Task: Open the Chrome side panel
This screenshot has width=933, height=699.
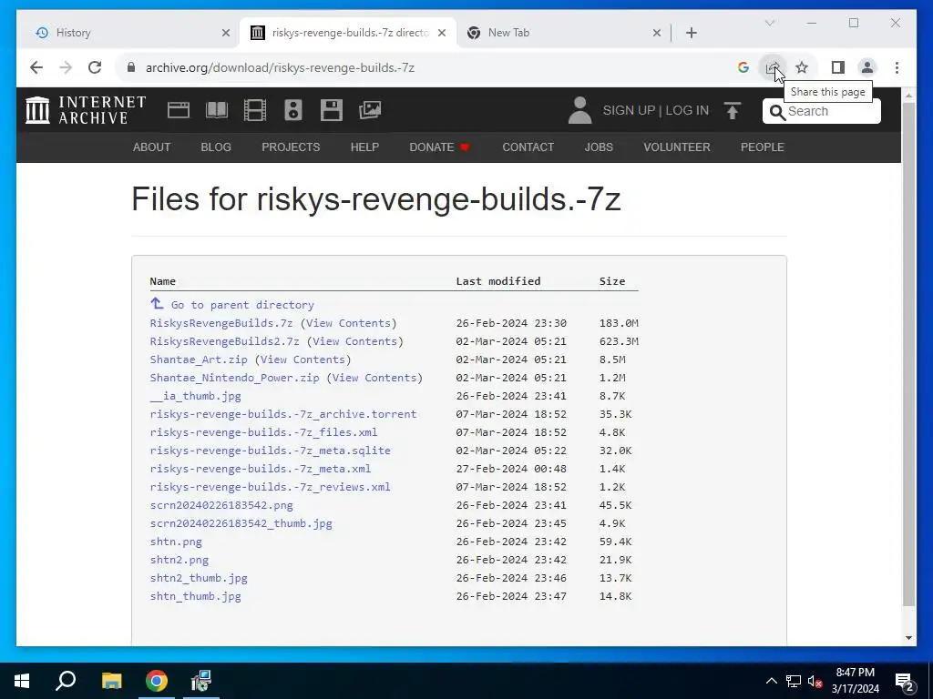Action: click(x=838, y=67)
